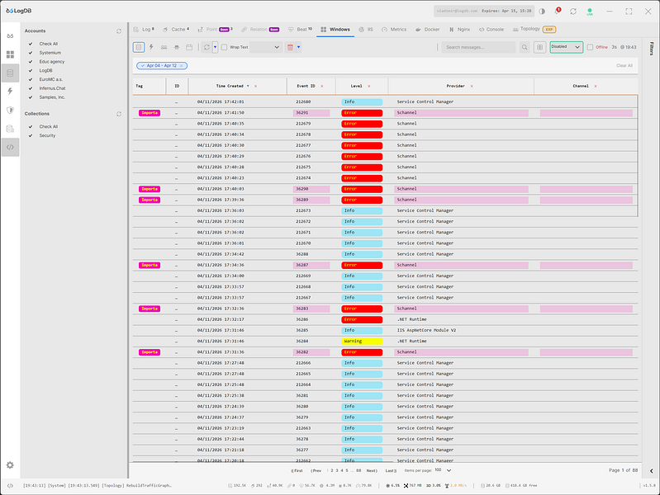Click the Warning level cell for event 36284
Viewport: 660px width, 495px height.
[x=362, y=342]
